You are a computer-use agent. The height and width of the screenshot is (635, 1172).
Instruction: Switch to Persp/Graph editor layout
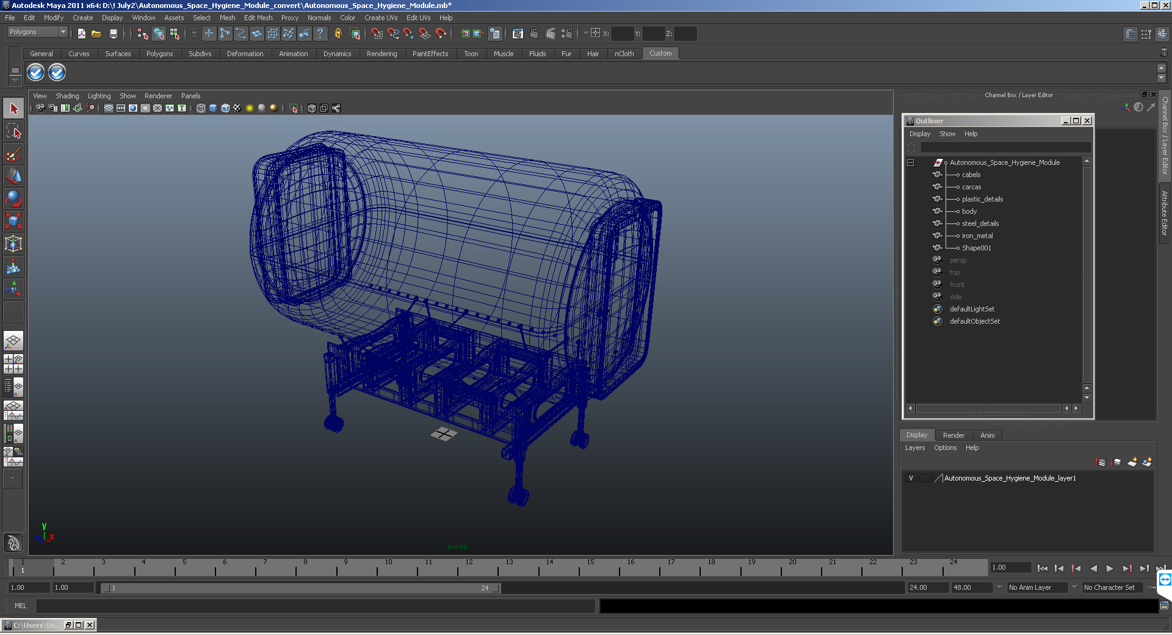pyautogui.click(x=13, y=410)
